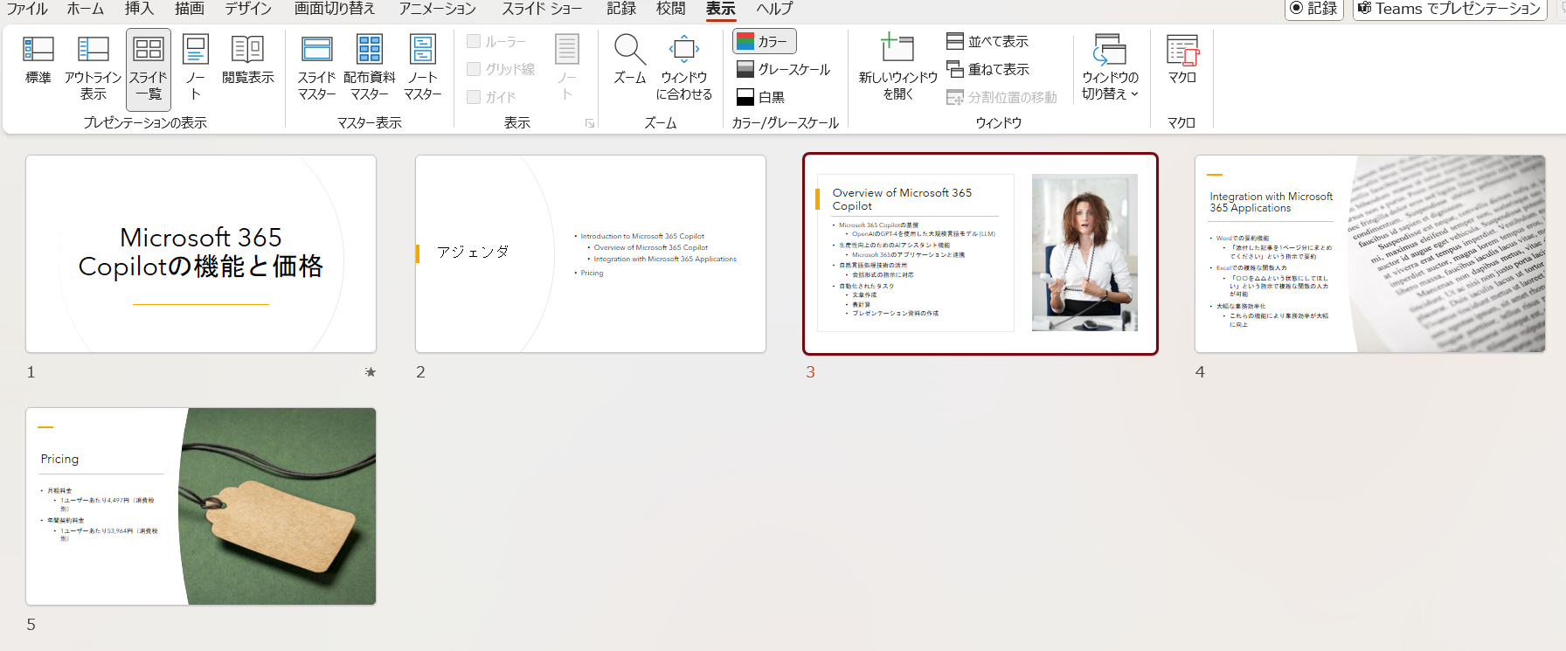The width and height of the screenshot is (1566, 651).
Task: Open ノート page view
Action: pos(196,68)
